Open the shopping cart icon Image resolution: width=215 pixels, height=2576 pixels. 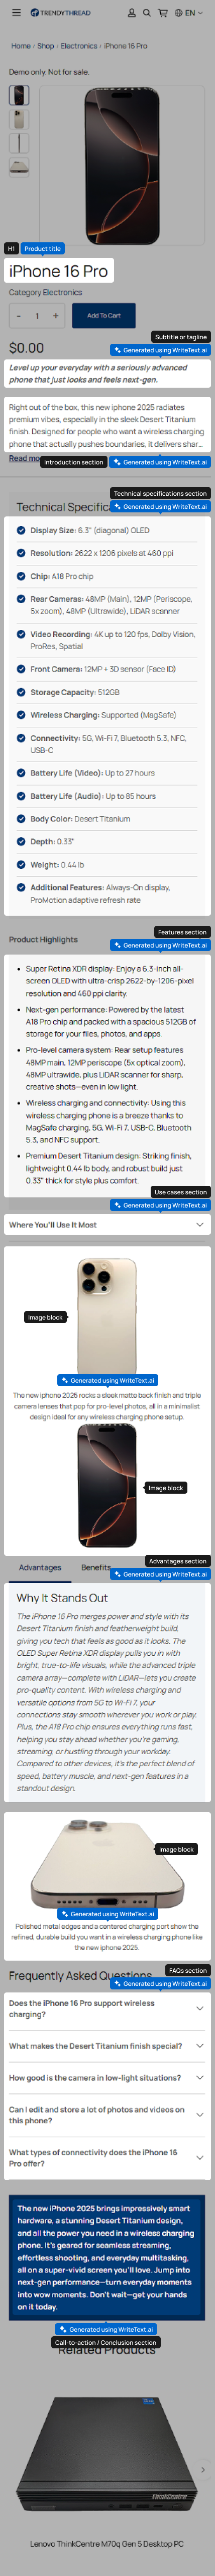point(162,13)
